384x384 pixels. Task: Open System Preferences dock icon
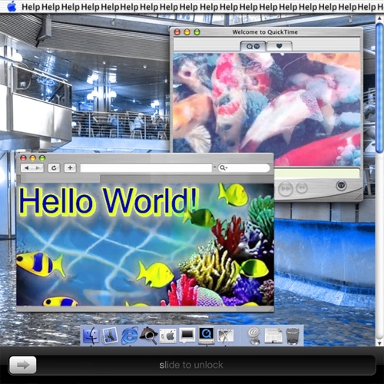tap(168, 336)
